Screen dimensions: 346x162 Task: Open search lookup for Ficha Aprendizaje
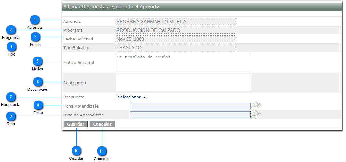253,105
